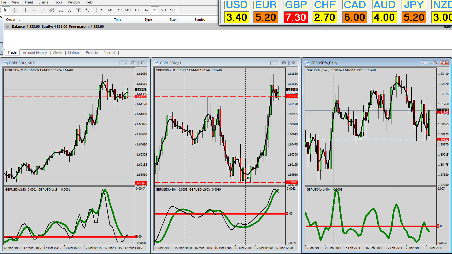Open the Tools menu
The height and width of the screenshot is (254, 452).
point(58,2)
